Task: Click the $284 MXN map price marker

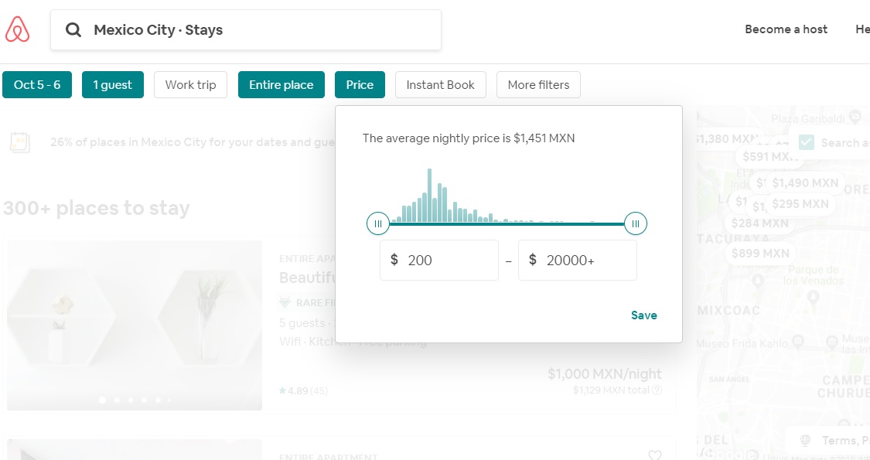Action: (x=760, y=223)
